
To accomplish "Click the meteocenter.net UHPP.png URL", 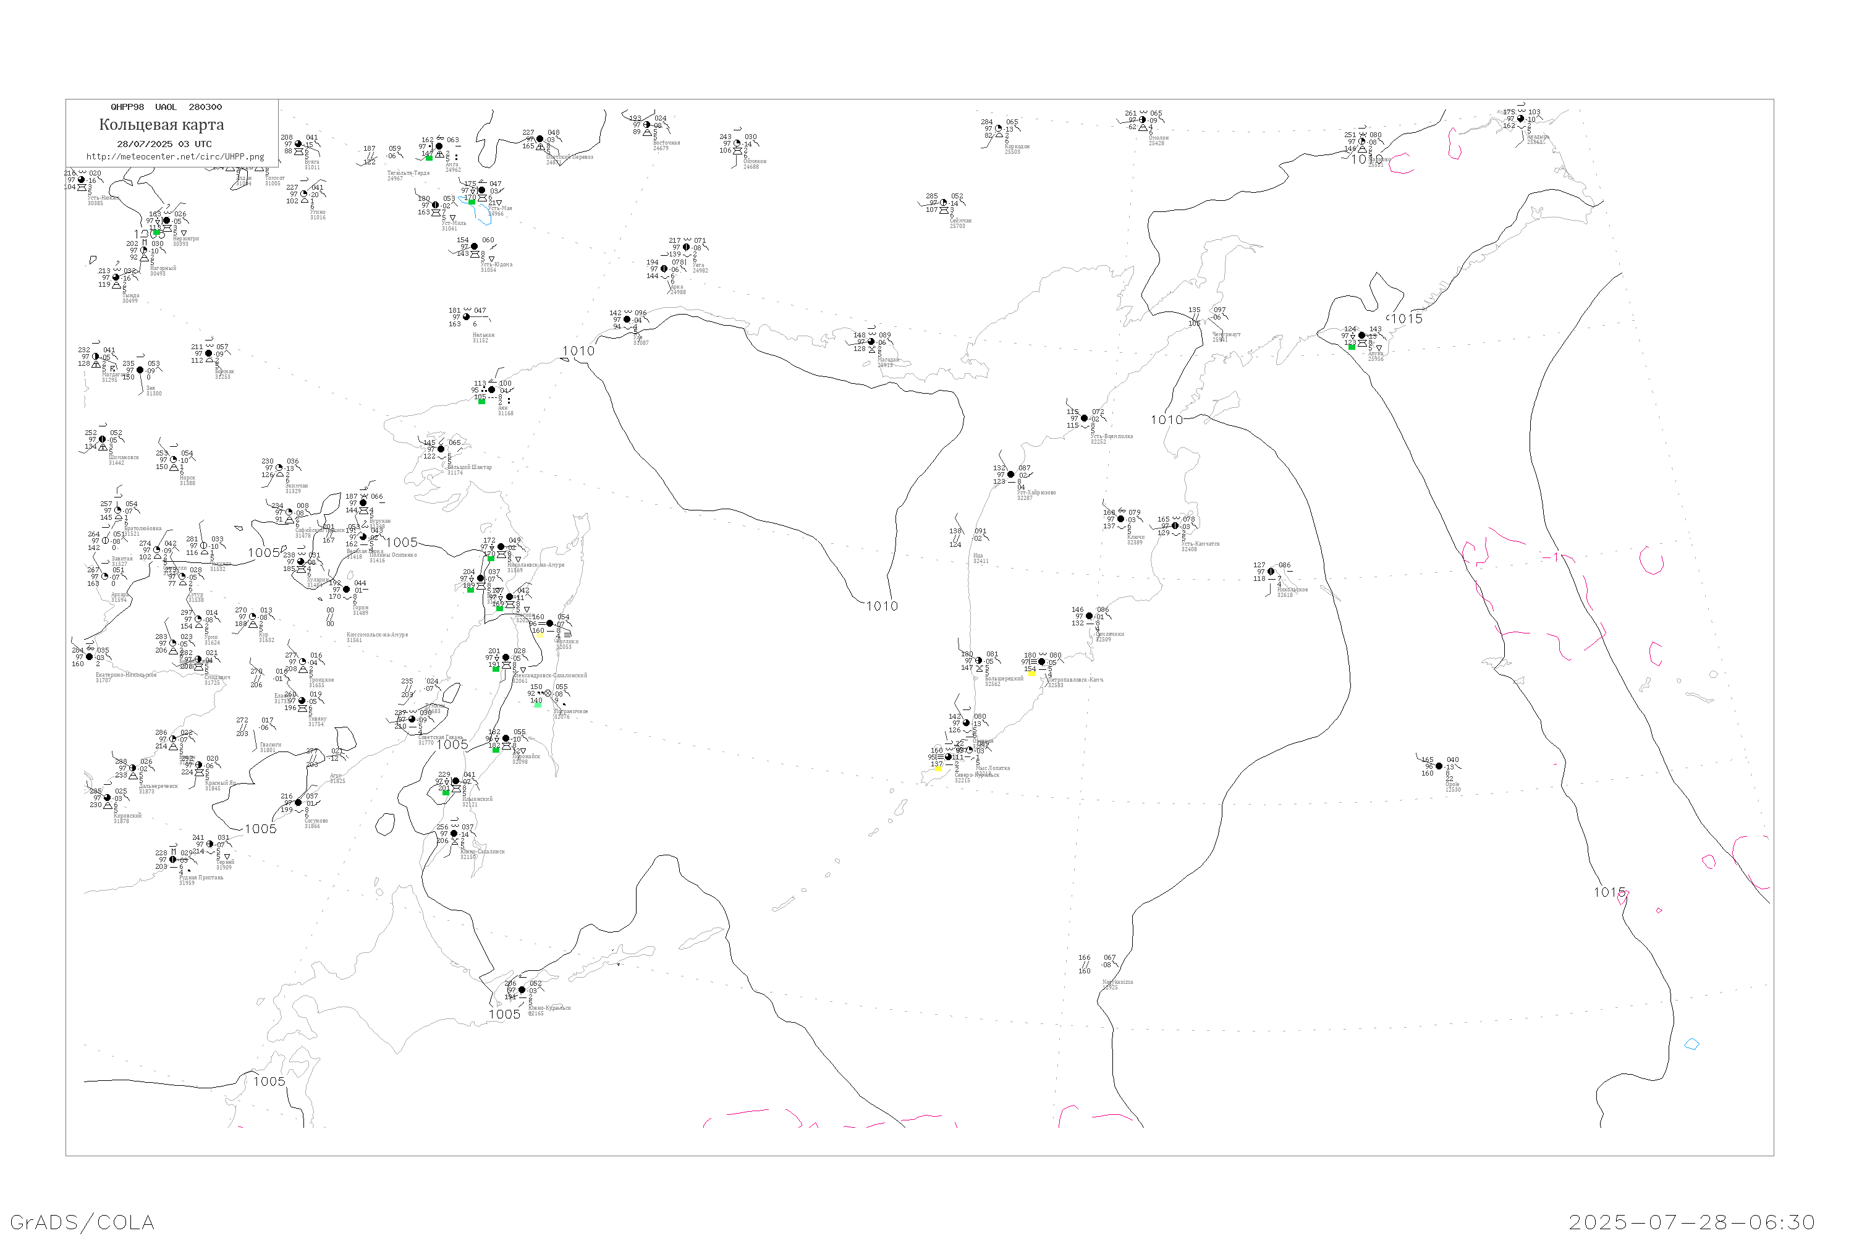I will (x=175, y=157).
